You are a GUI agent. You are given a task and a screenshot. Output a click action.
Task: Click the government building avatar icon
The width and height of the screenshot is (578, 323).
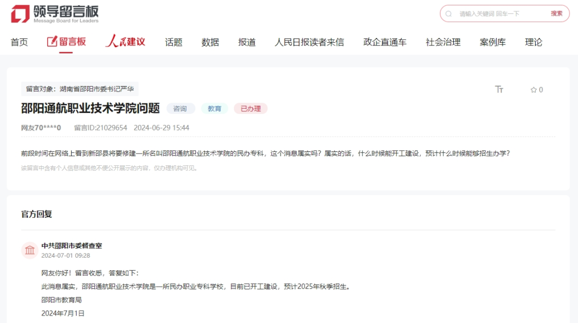coord(29,249)
